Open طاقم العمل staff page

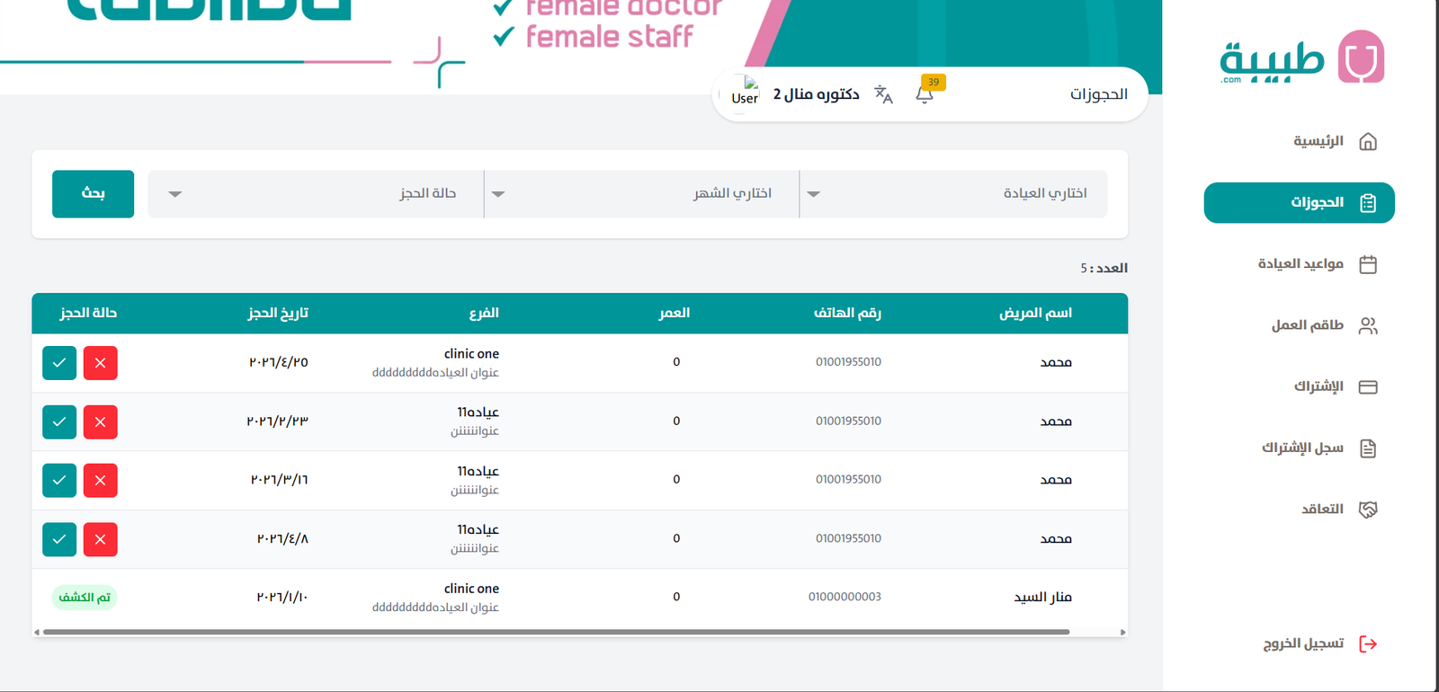[x=1323, y=325]
